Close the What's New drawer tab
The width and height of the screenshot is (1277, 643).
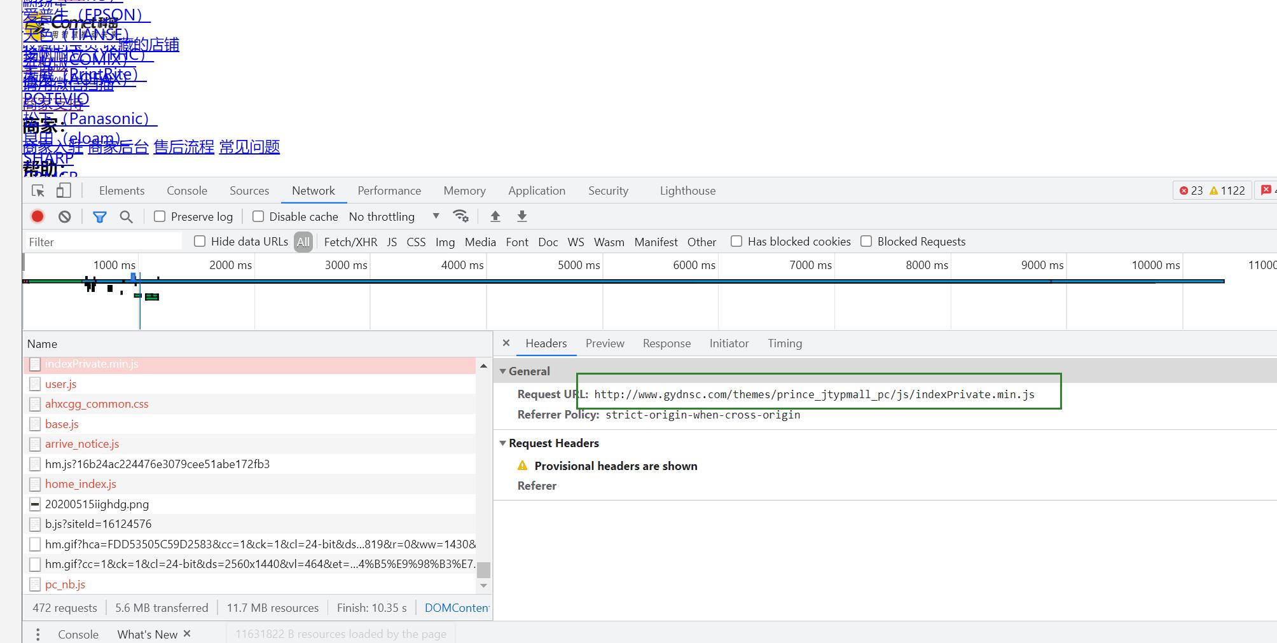(187, 633)
